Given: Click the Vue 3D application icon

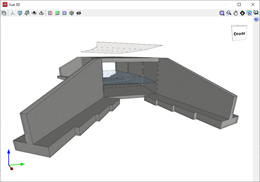Looking at the screenshot, I should coord(5,4).
